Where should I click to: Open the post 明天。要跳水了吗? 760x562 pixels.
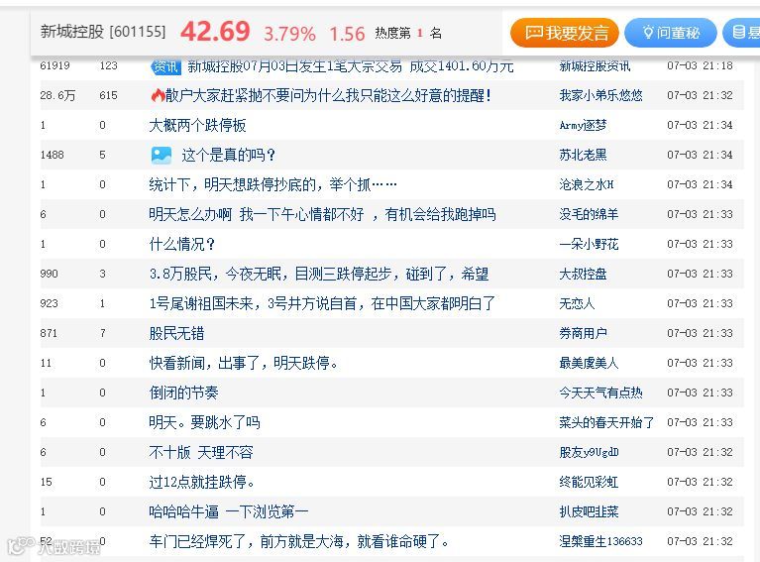point(204,422)
